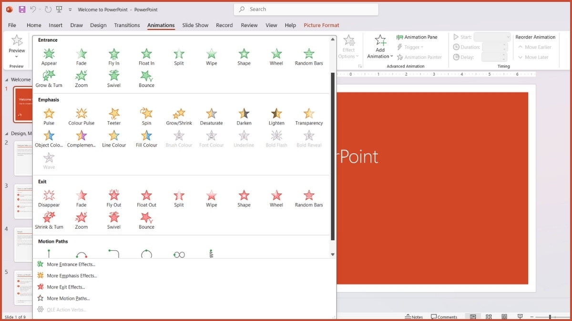The width and height of the screenshot is (572, 321).
Task: Toggle the Notes pane
Action: click(413, 316)
